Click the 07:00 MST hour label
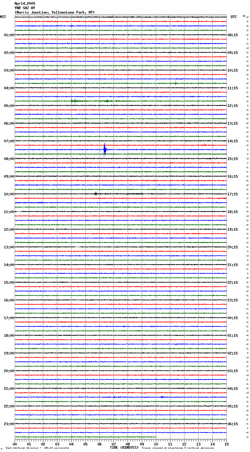Screen dimensions: 250x452 (9, 141)
